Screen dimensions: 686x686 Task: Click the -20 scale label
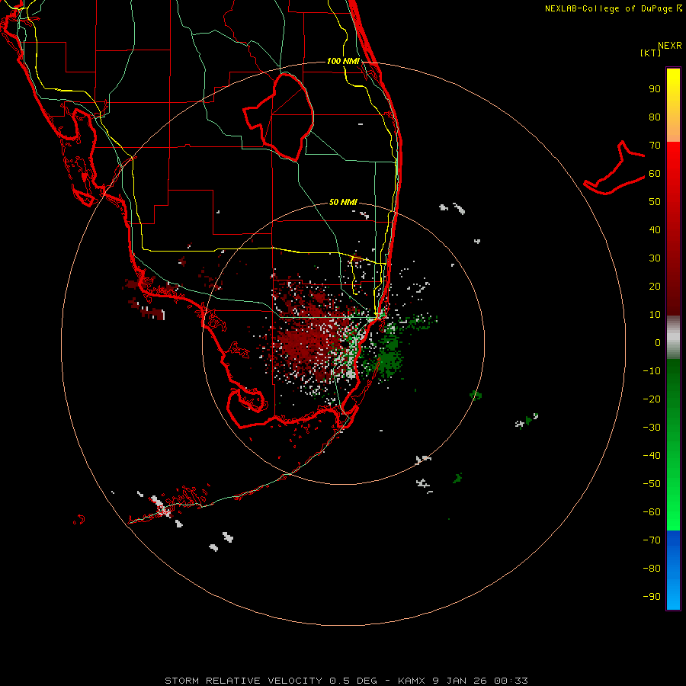pyautogui.click(x=652, y=399)
